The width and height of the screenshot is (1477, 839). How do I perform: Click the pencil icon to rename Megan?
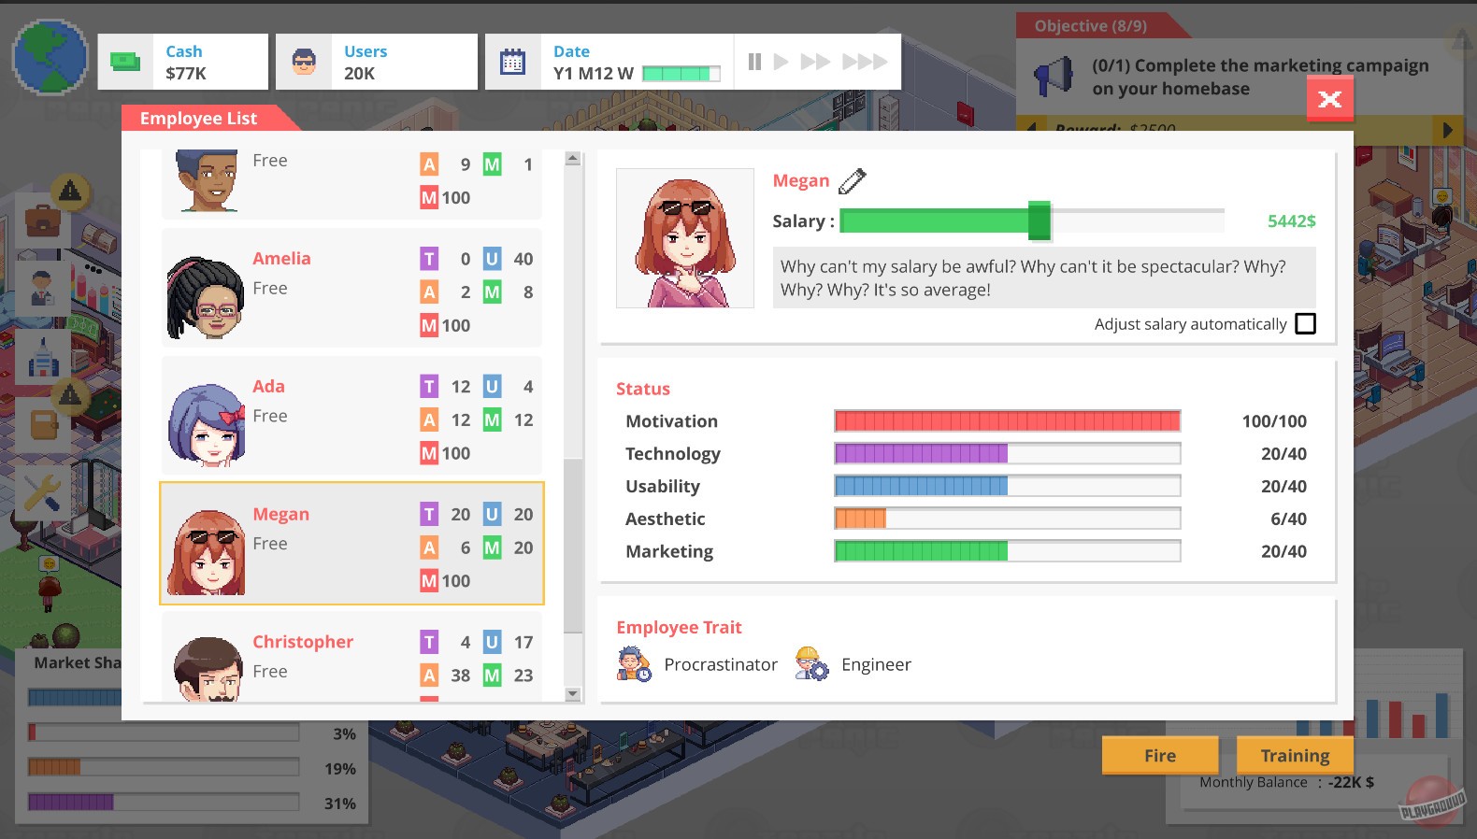852,181
